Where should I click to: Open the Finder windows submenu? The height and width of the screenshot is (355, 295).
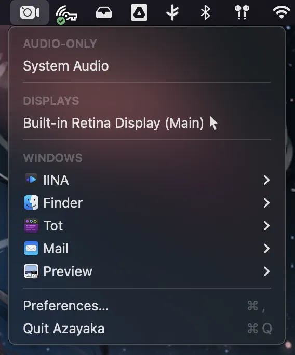pos(147,202)
